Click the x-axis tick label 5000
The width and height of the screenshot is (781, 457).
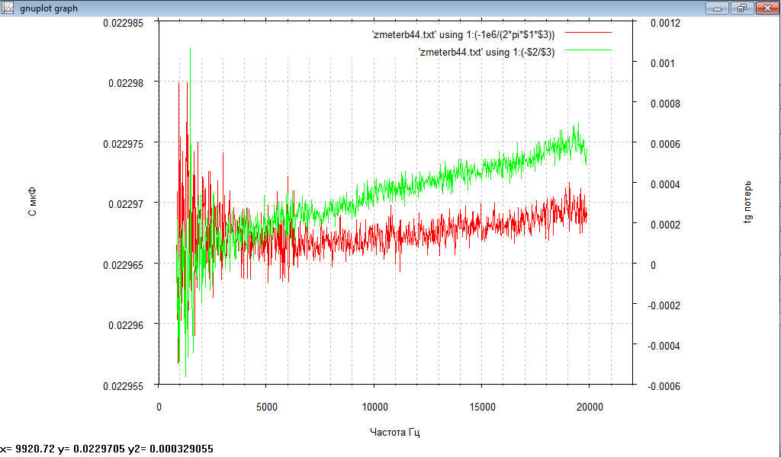click(266, 407)
